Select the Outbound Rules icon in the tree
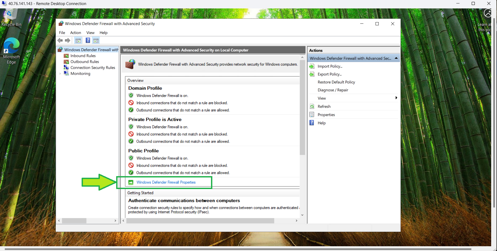497x251 pixels. (66, 62)
